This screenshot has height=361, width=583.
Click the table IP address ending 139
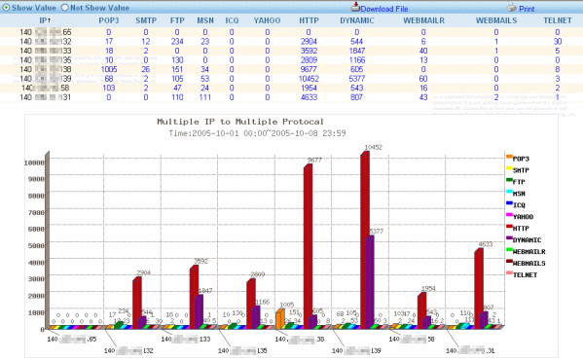tap(46, 79)
